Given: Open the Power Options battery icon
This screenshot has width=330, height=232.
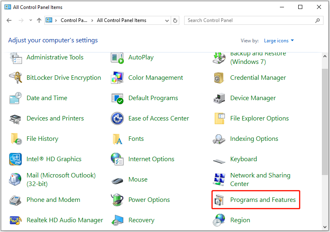Looking at the screenshot, I should [117, 199].
